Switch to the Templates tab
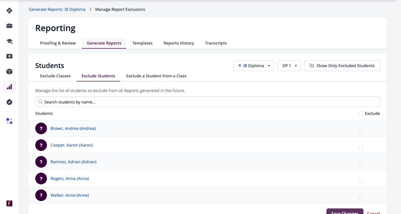 point(142,43)
